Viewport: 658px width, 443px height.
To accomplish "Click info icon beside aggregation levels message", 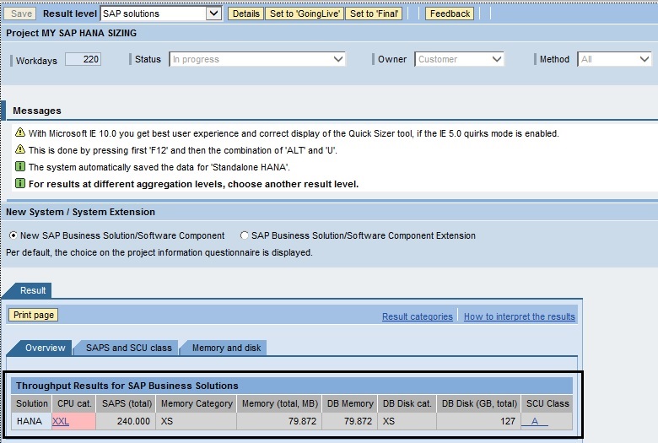I will 20,183.
